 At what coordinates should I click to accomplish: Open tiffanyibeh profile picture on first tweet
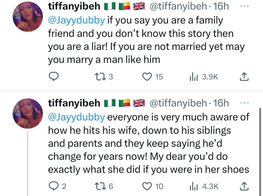click(28, 17)
